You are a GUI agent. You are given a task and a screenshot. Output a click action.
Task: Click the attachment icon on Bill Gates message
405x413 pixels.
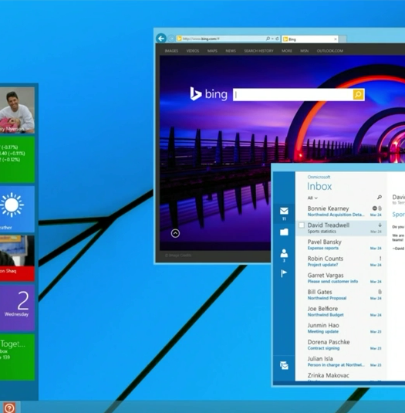[x=380, y=292]
